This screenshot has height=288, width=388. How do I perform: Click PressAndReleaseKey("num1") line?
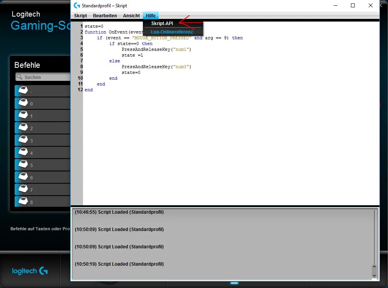[x=156, y=49]
